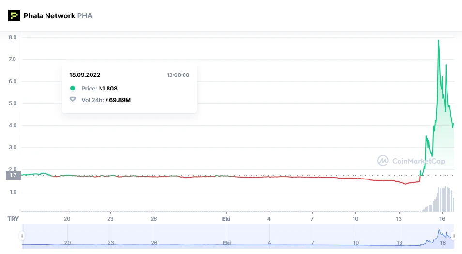Click the 1.0 y-axis label
This screenshot has height=254, width=462.
point(13,192)
